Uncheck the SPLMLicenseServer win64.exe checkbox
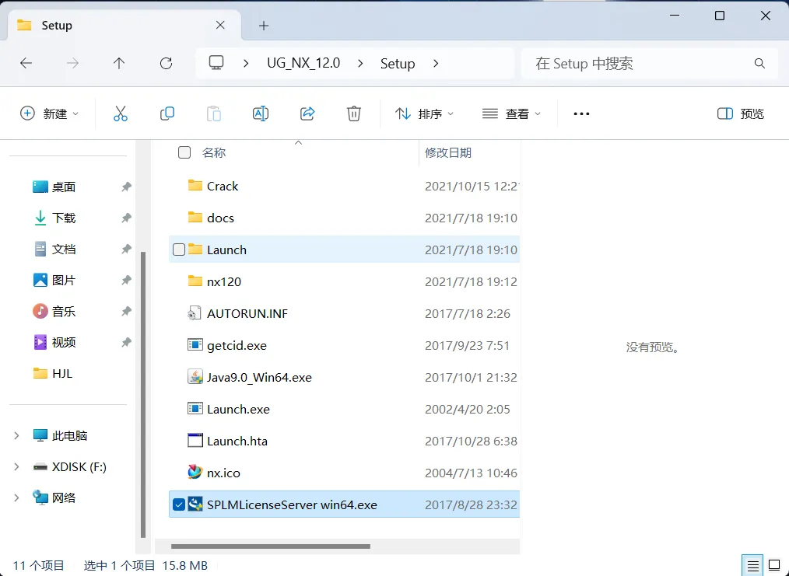The width and height of the screenshot is (789, 576). [x=179, y=504]
